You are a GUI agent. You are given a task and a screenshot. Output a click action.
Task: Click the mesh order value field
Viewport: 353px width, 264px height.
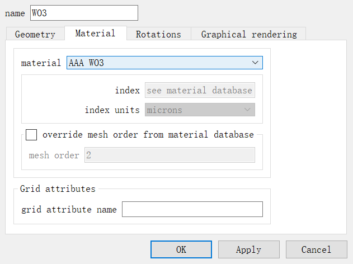coord(170,155)
